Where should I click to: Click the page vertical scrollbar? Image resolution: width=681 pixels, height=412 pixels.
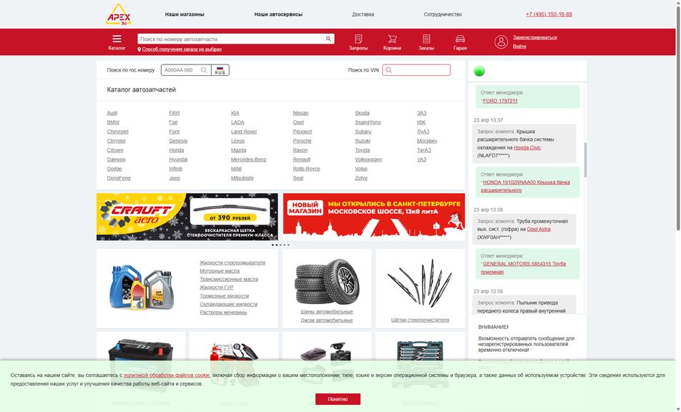coord(678,117)
